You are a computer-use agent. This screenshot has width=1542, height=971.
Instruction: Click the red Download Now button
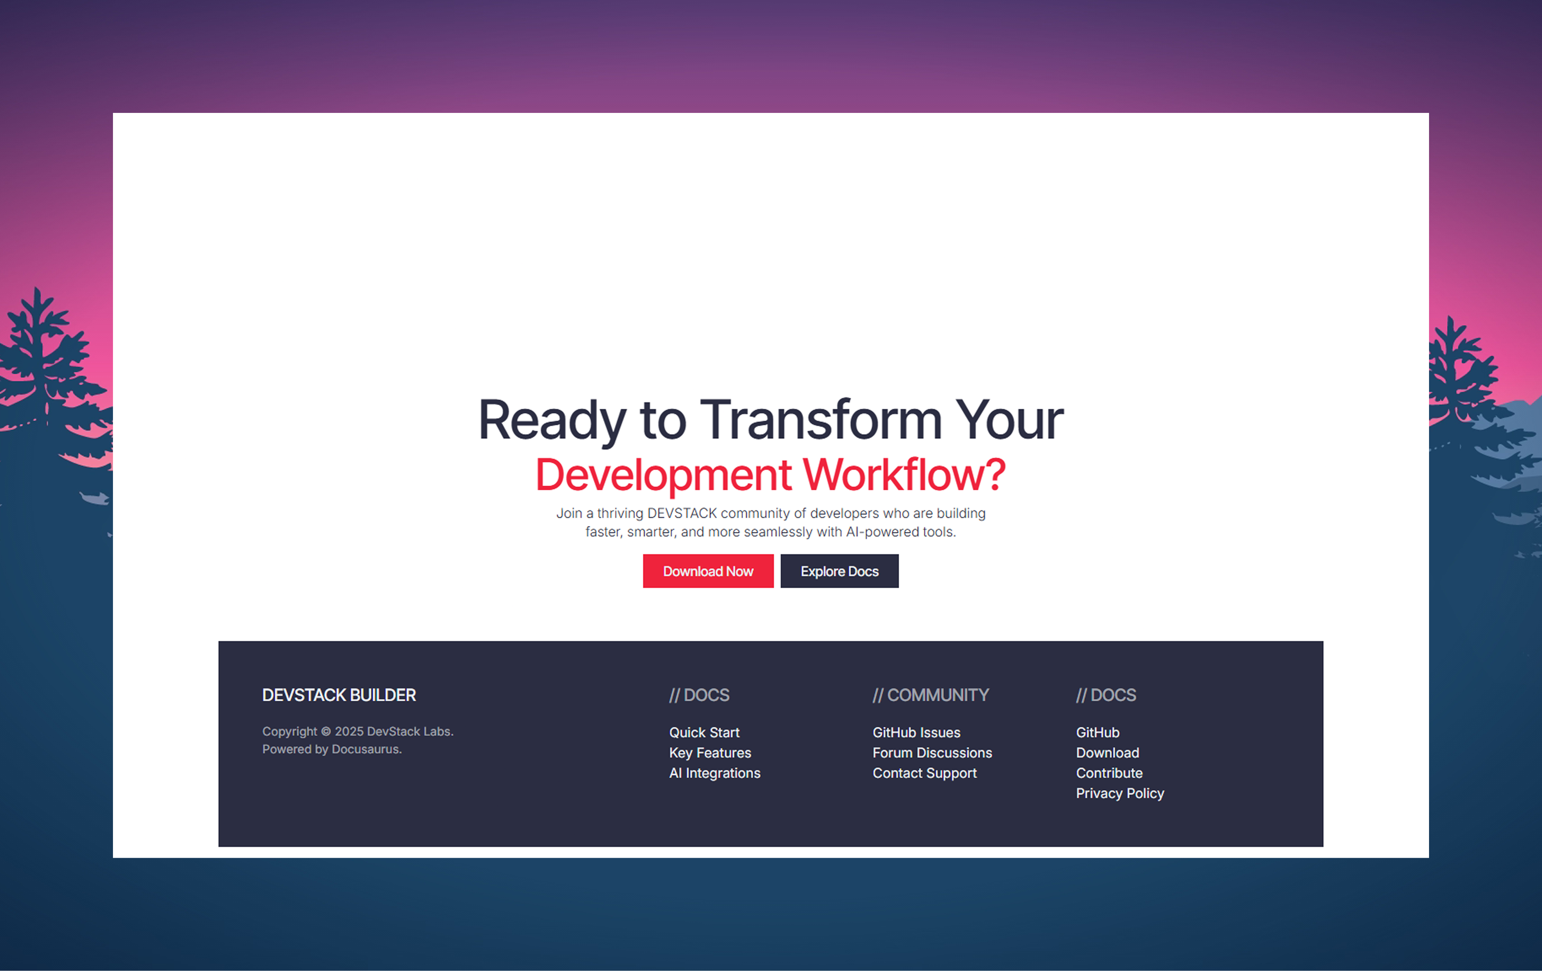(707, 571)
